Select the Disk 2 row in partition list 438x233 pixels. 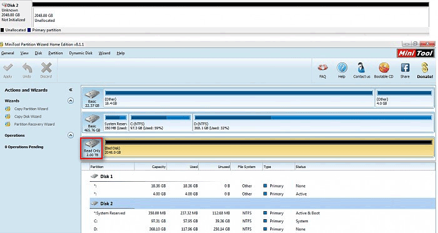click(x=262, y=204)
